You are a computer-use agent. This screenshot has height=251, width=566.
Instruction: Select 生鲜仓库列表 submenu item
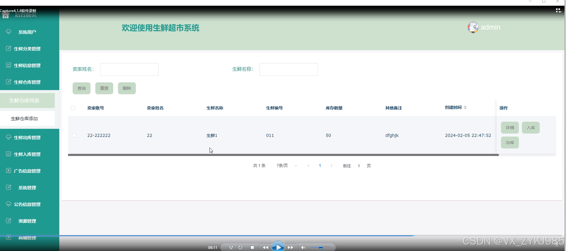click(27, 100)
